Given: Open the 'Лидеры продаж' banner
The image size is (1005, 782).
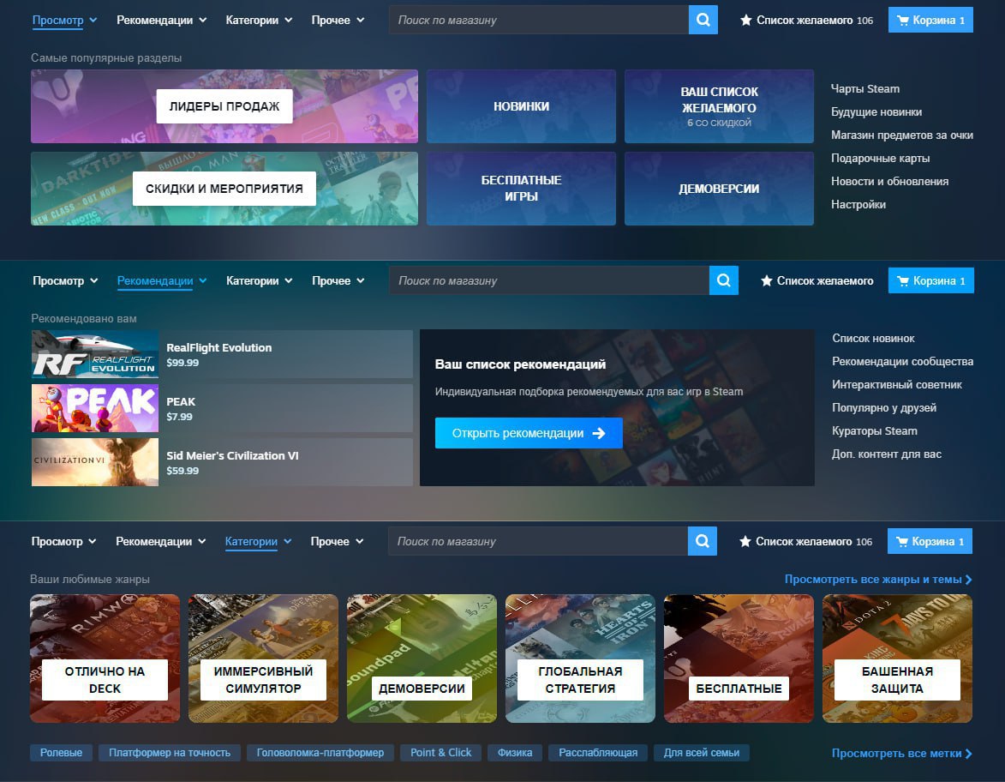Looking at the screenshot, I should [224, 106].
